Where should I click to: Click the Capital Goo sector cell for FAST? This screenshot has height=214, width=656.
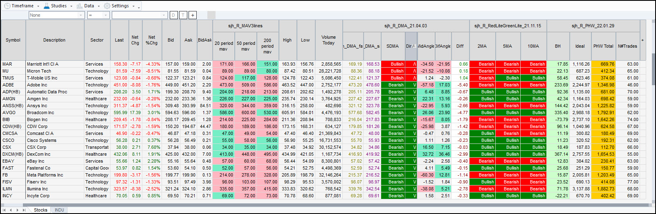pyautogui.click(x=97, y=168)
